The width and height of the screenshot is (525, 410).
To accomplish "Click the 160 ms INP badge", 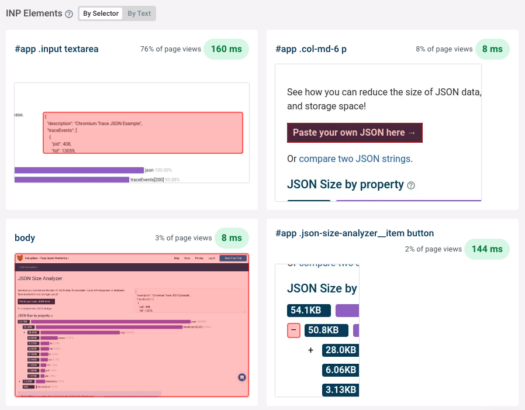I will 226,49.
